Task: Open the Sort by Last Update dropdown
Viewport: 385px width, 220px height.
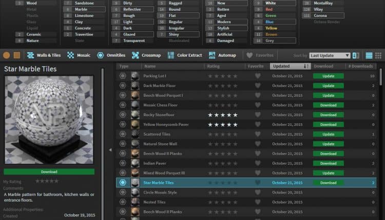Action: [330, 55]
